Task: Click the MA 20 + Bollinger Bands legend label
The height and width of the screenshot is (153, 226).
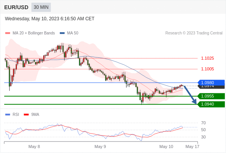Action: click(x=34, y=33)
